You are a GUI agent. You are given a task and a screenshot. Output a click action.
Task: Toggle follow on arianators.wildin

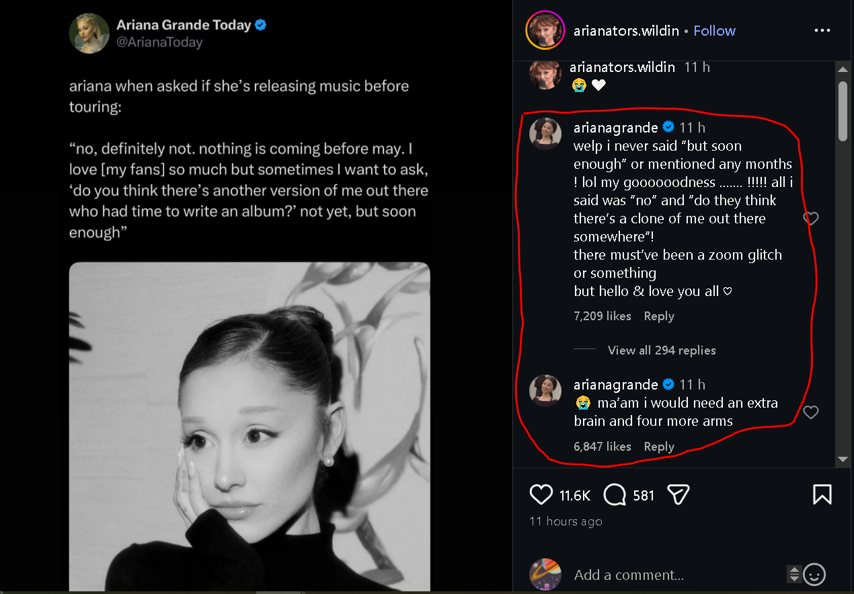pos(714,30)
